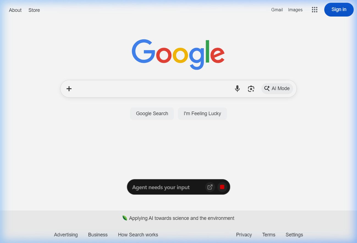Screen dimensions: 357x243
Task: Switch to AI Mode search
Action: [277, 88]
